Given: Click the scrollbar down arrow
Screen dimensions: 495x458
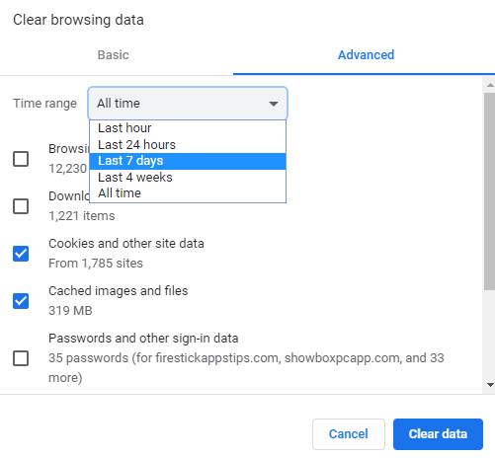Looking at the screenshot, I should pyautogui.click(x=490, y=385).
